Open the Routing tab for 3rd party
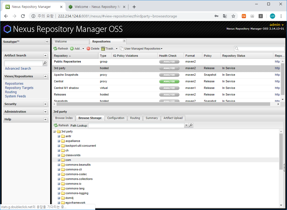 click(135, 118)
